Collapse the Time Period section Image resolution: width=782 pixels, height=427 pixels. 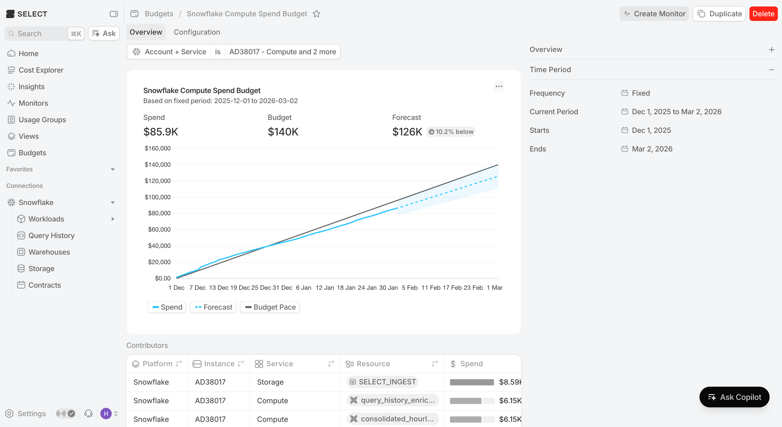771,70
